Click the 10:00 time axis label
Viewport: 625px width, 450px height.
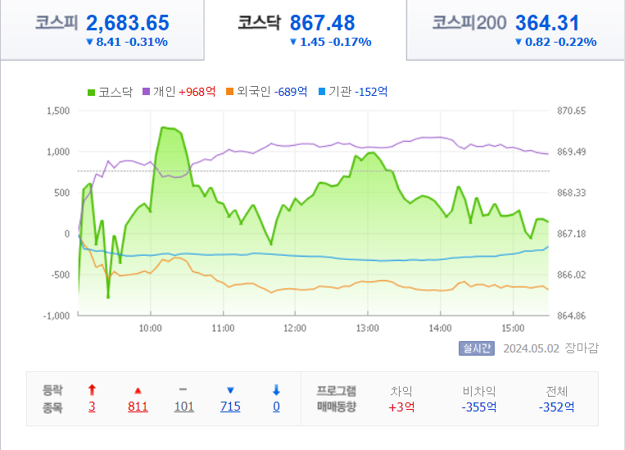(x=150, y=329)
